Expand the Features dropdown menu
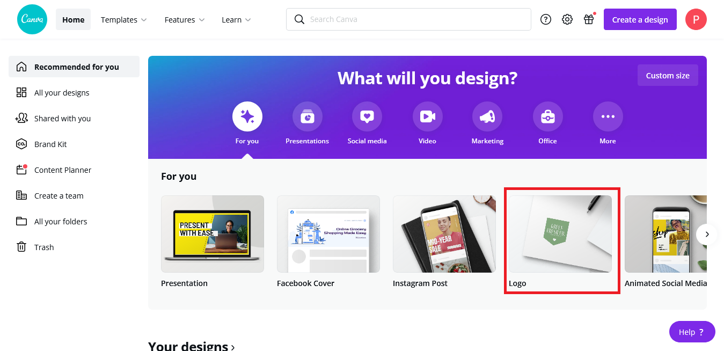Image resolution: width=724 pixels, height=351 pixels. 184,19
